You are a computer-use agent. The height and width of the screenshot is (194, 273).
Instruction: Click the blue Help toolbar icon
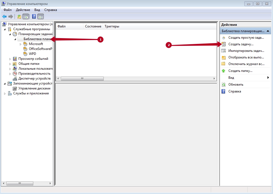(x=34, y=16)
